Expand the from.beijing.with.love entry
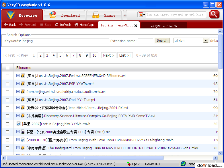 (18, 91)
